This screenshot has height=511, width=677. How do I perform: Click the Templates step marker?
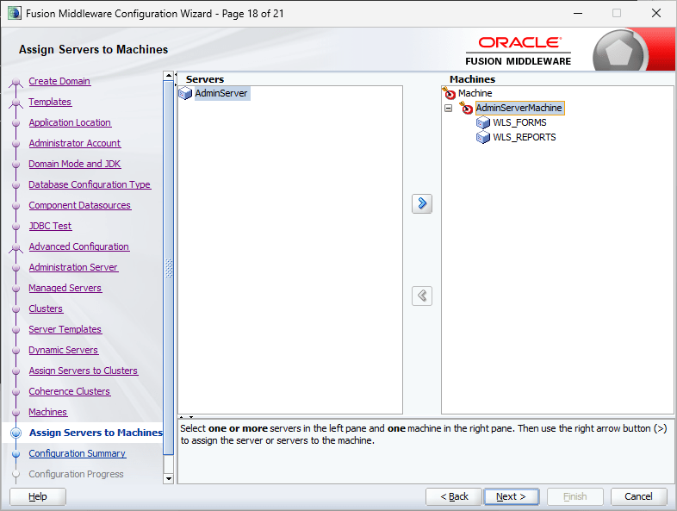click(x=16, y=103)
